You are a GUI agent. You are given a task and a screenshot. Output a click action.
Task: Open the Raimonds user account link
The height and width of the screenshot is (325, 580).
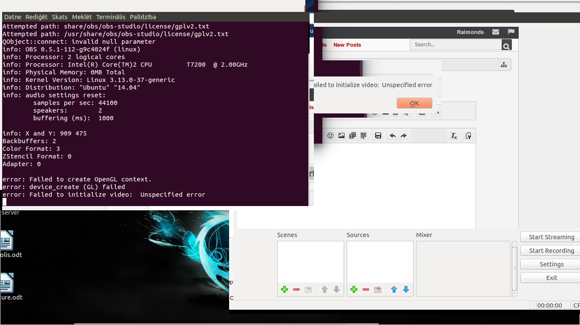click(470, 32)
